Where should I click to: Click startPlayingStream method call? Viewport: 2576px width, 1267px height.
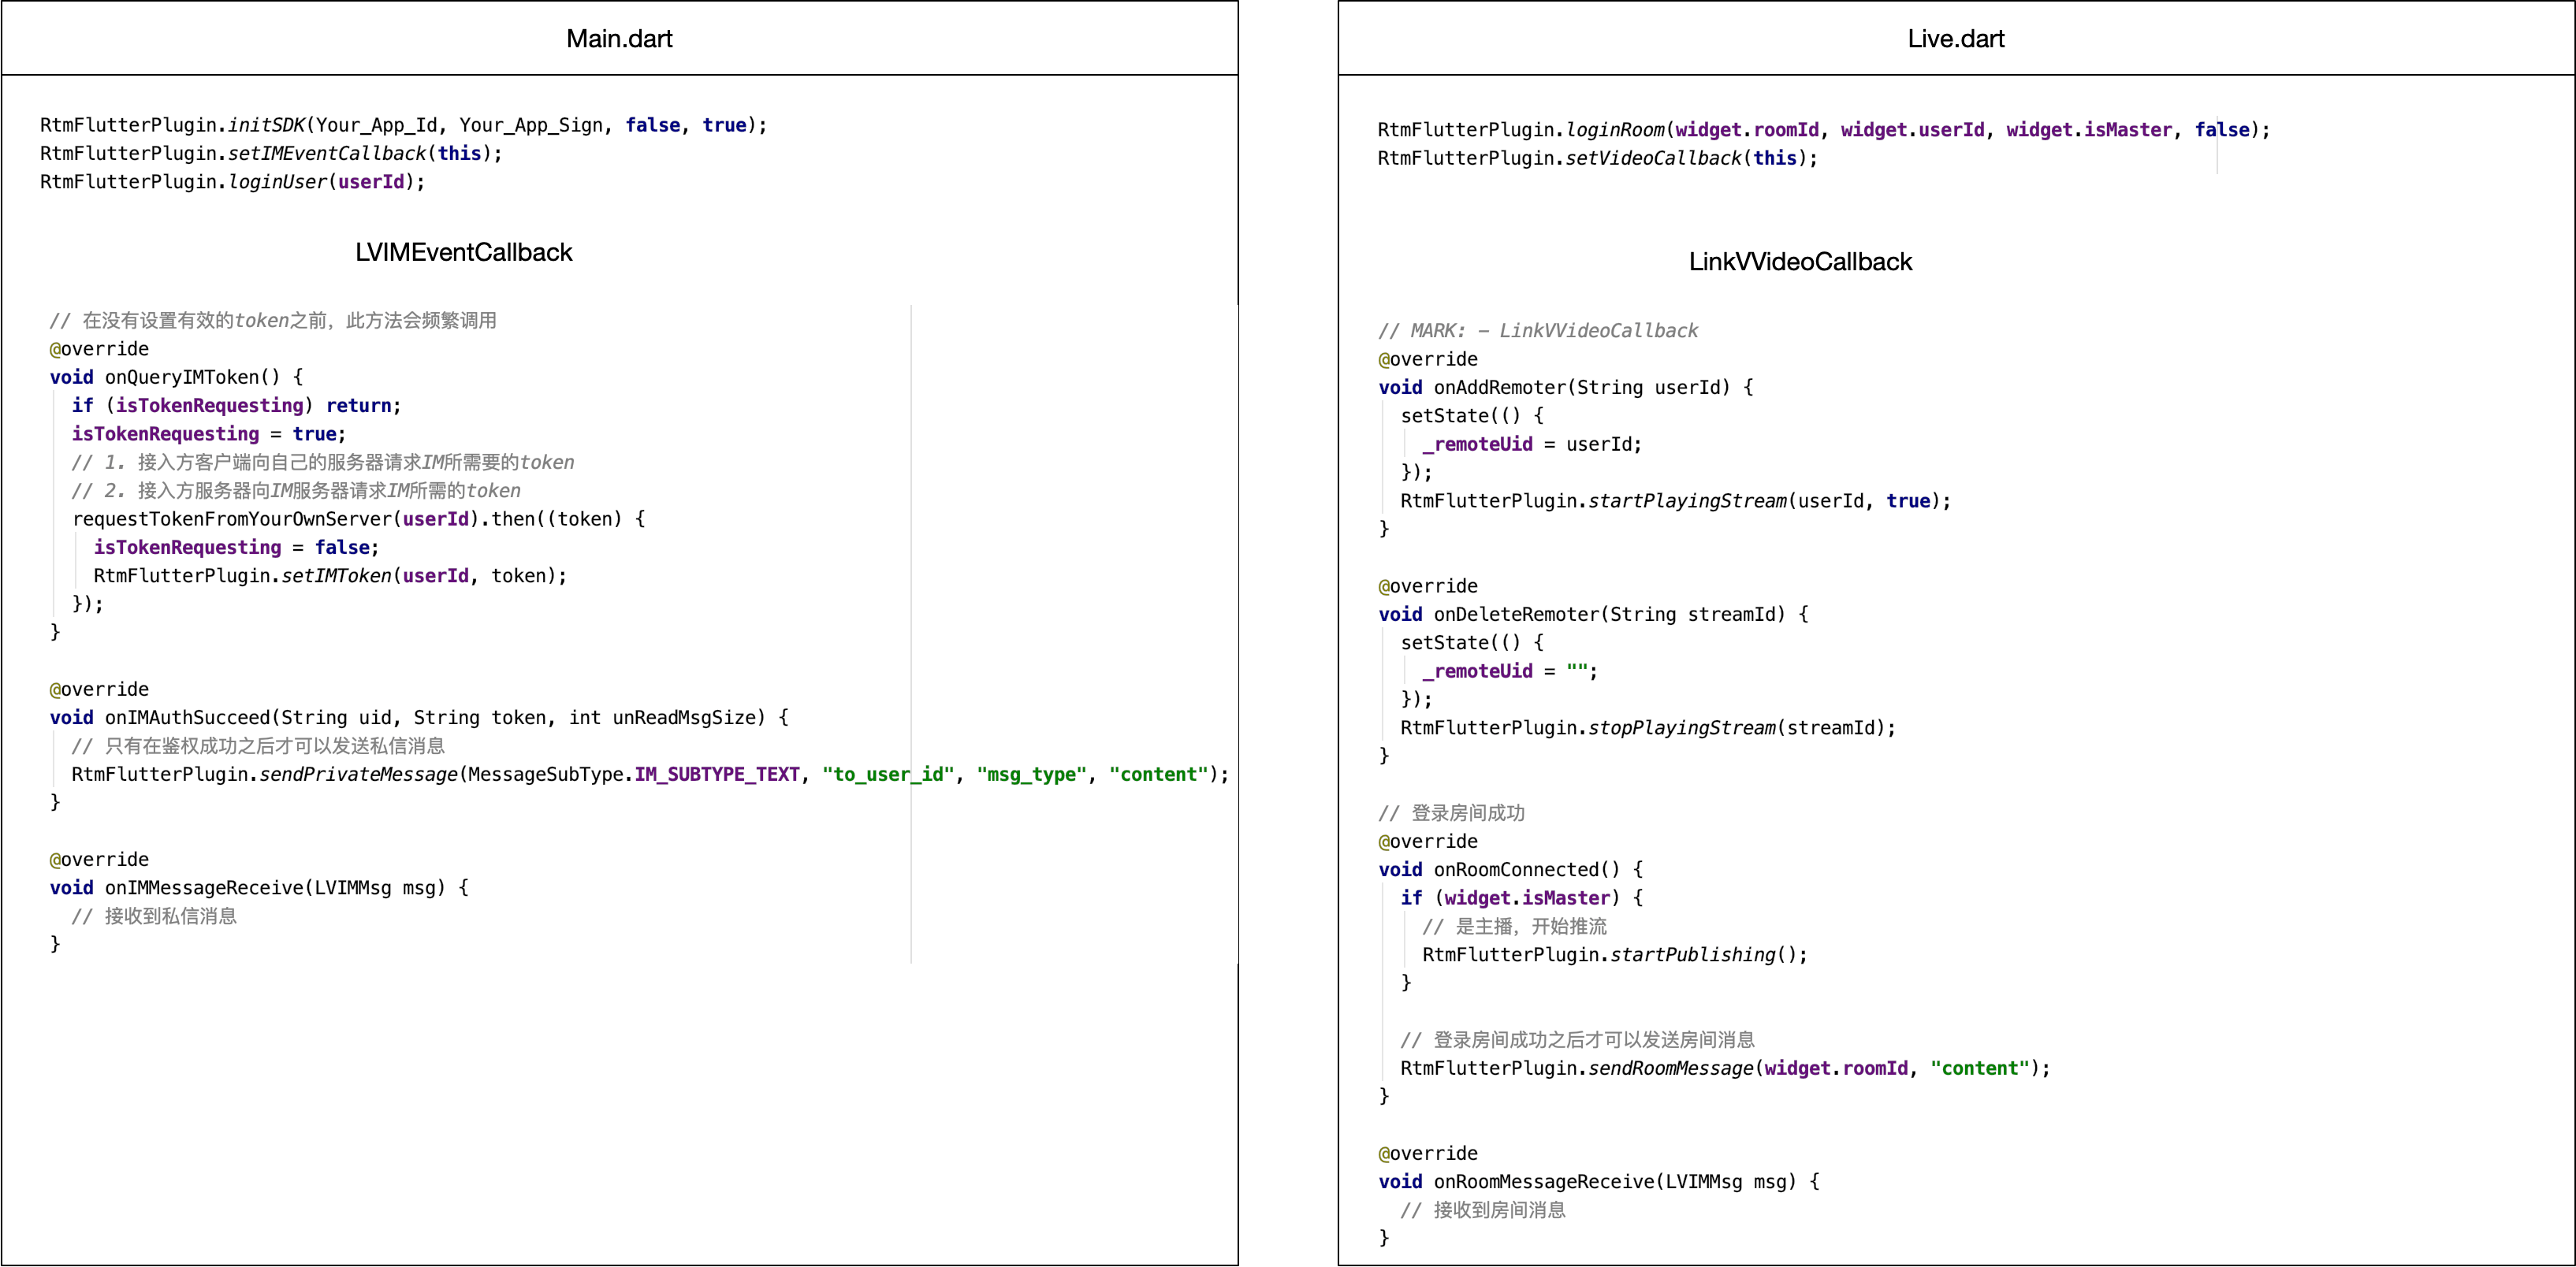pos(1686,500)
